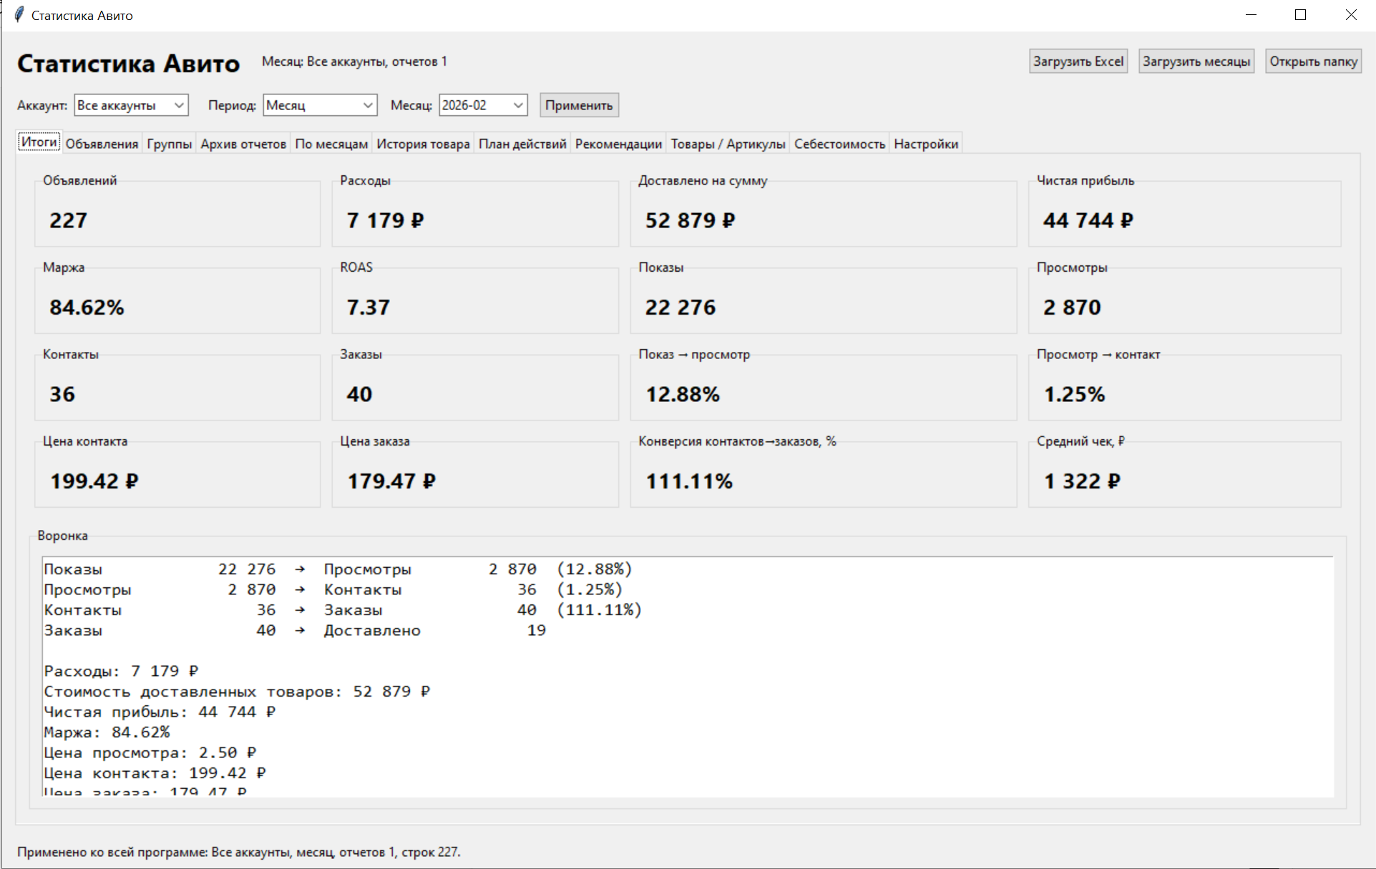Click the Показы card value 22 276
Viewport: 1376px width, 869px height.
coord(680,308)
